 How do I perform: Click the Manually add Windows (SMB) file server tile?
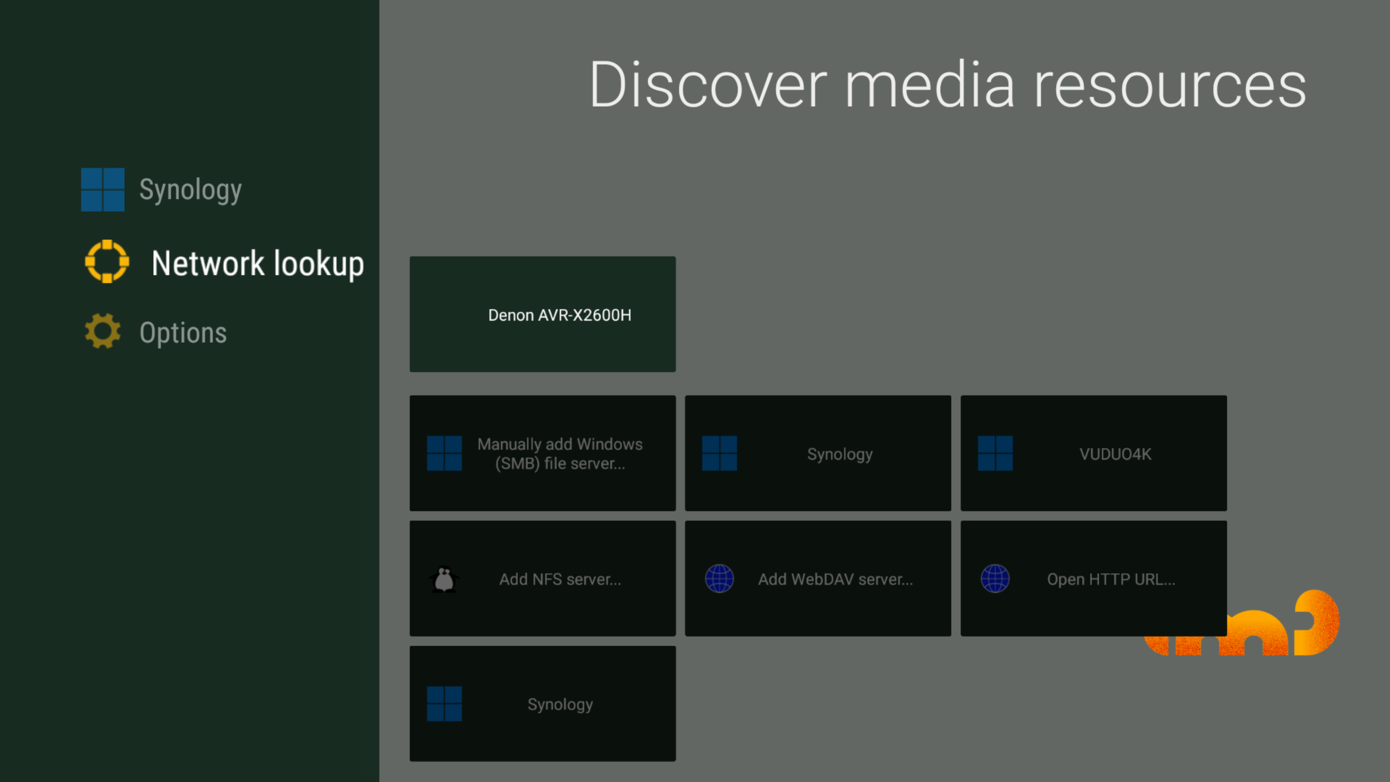coord(542,453)
